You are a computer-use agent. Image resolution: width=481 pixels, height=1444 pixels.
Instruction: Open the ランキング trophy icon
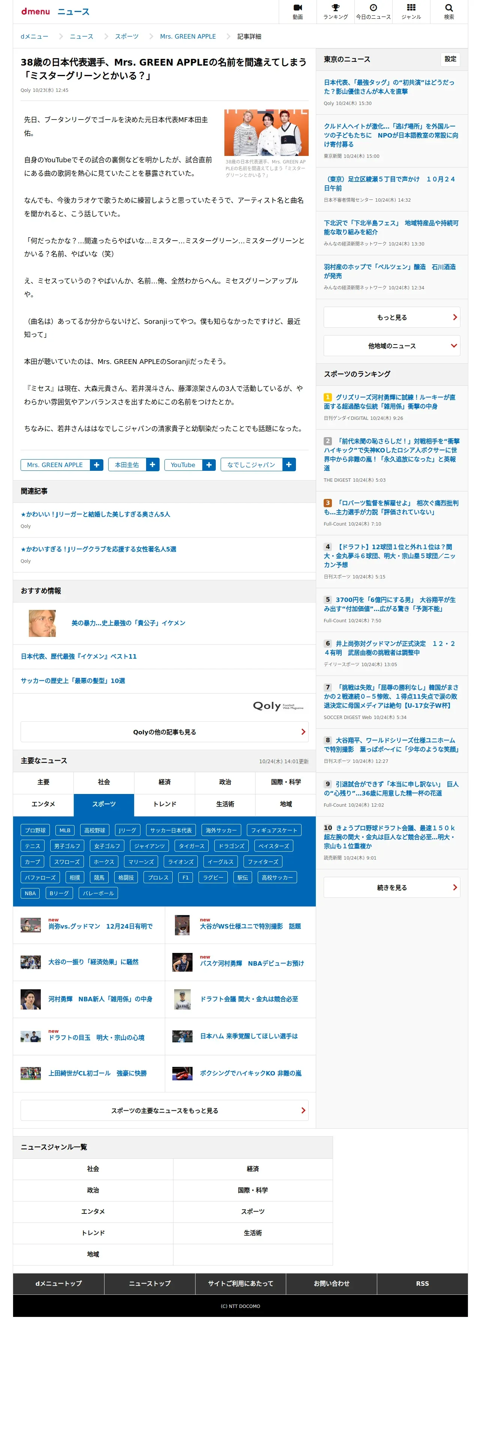tap(335, 11)
